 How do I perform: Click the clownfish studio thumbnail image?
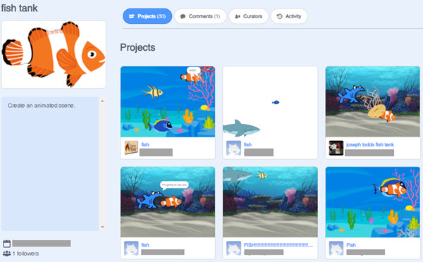[54, 54]
